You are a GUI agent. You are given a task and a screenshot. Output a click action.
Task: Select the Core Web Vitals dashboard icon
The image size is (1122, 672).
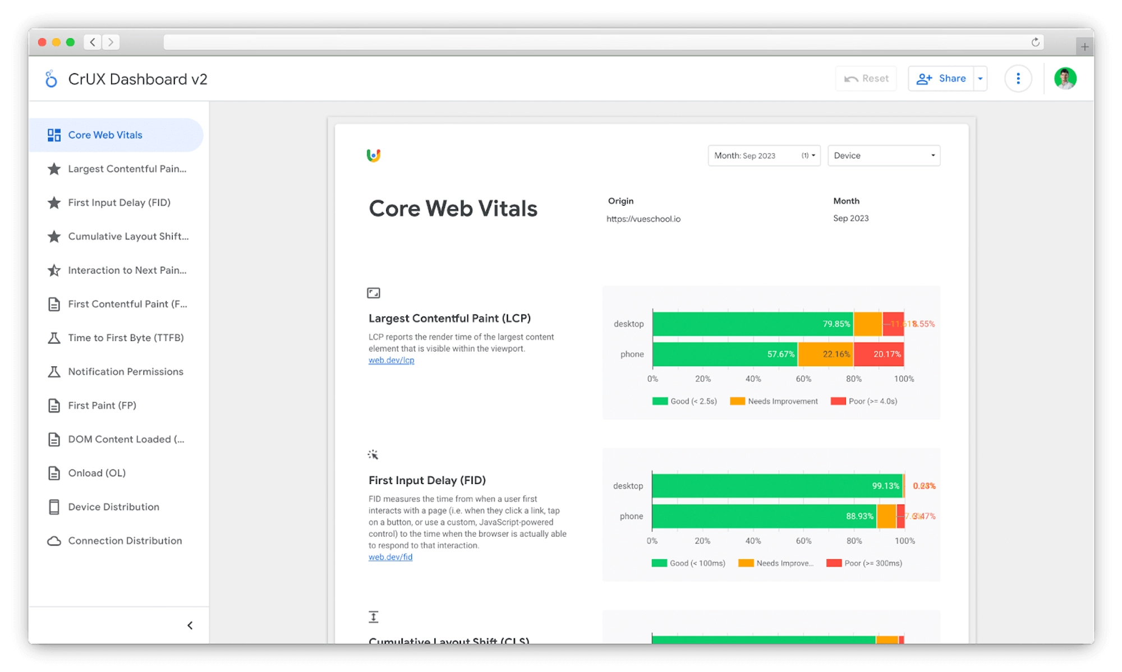click(54, 135)
